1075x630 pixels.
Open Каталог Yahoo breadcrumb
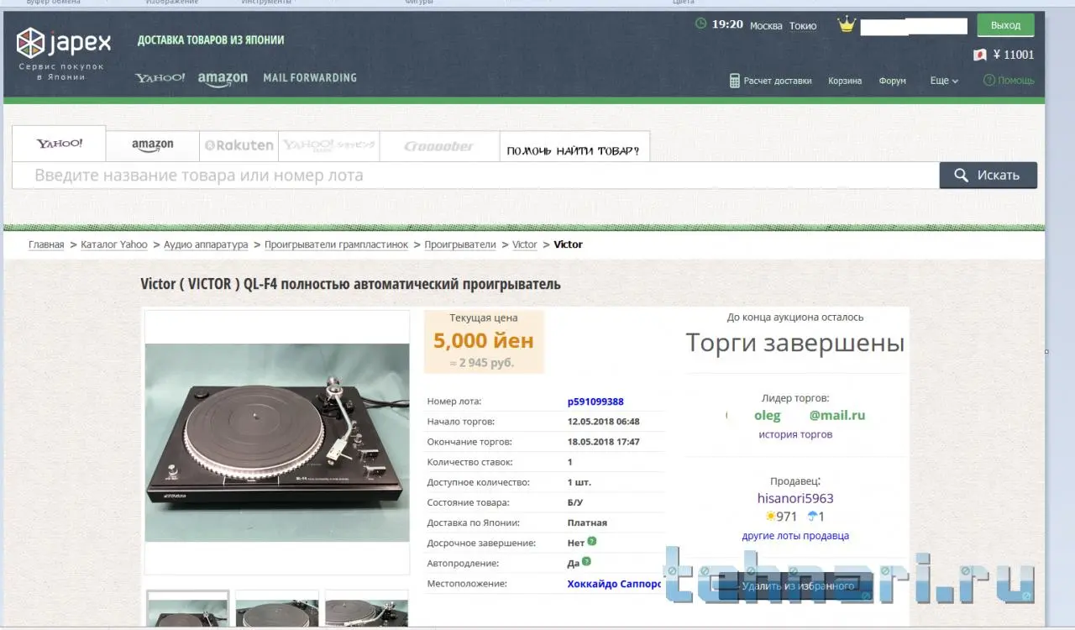tap(114, 244)
